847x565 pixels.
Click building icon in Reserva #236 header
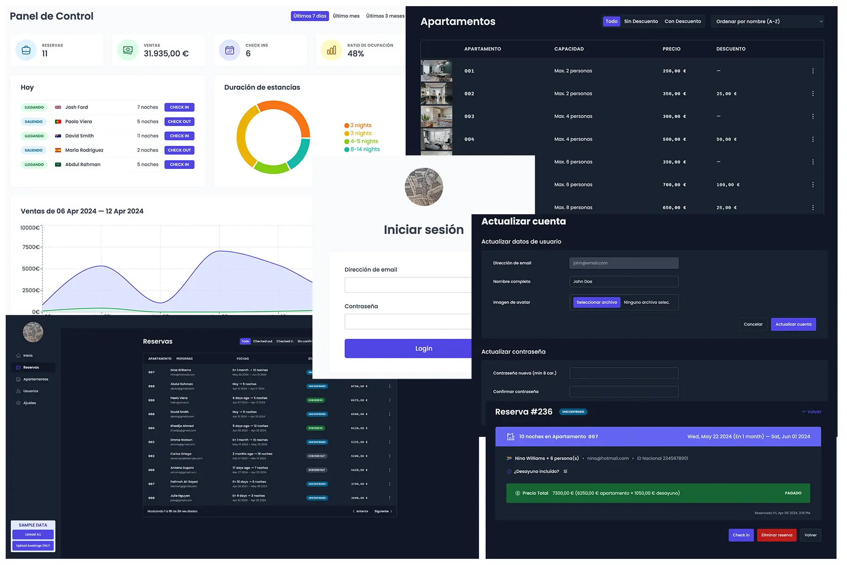[511, 436]
